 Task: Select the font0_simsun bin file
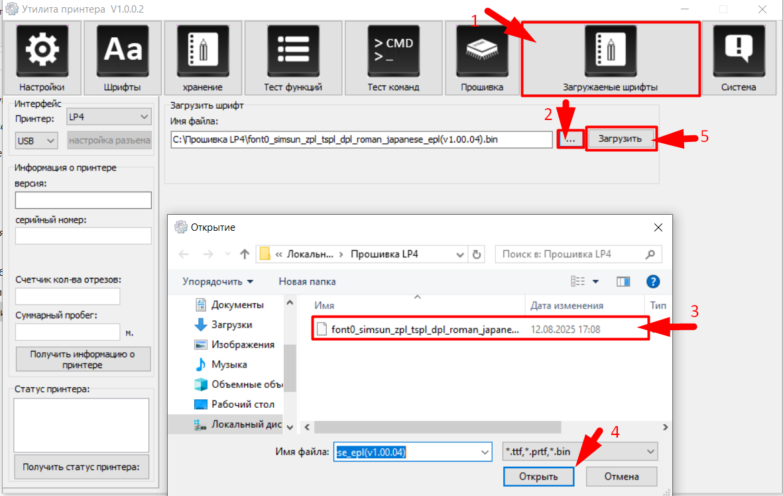424,330
